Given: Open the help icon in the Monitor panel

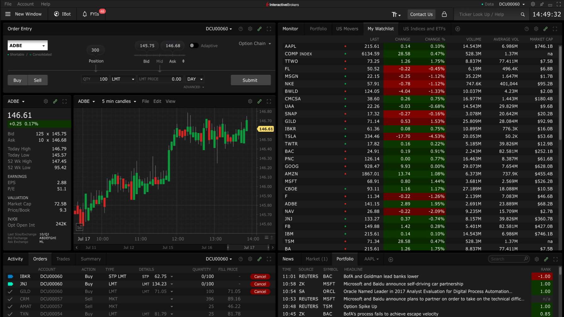Looking at the screenshot, I should coord(526,29).
